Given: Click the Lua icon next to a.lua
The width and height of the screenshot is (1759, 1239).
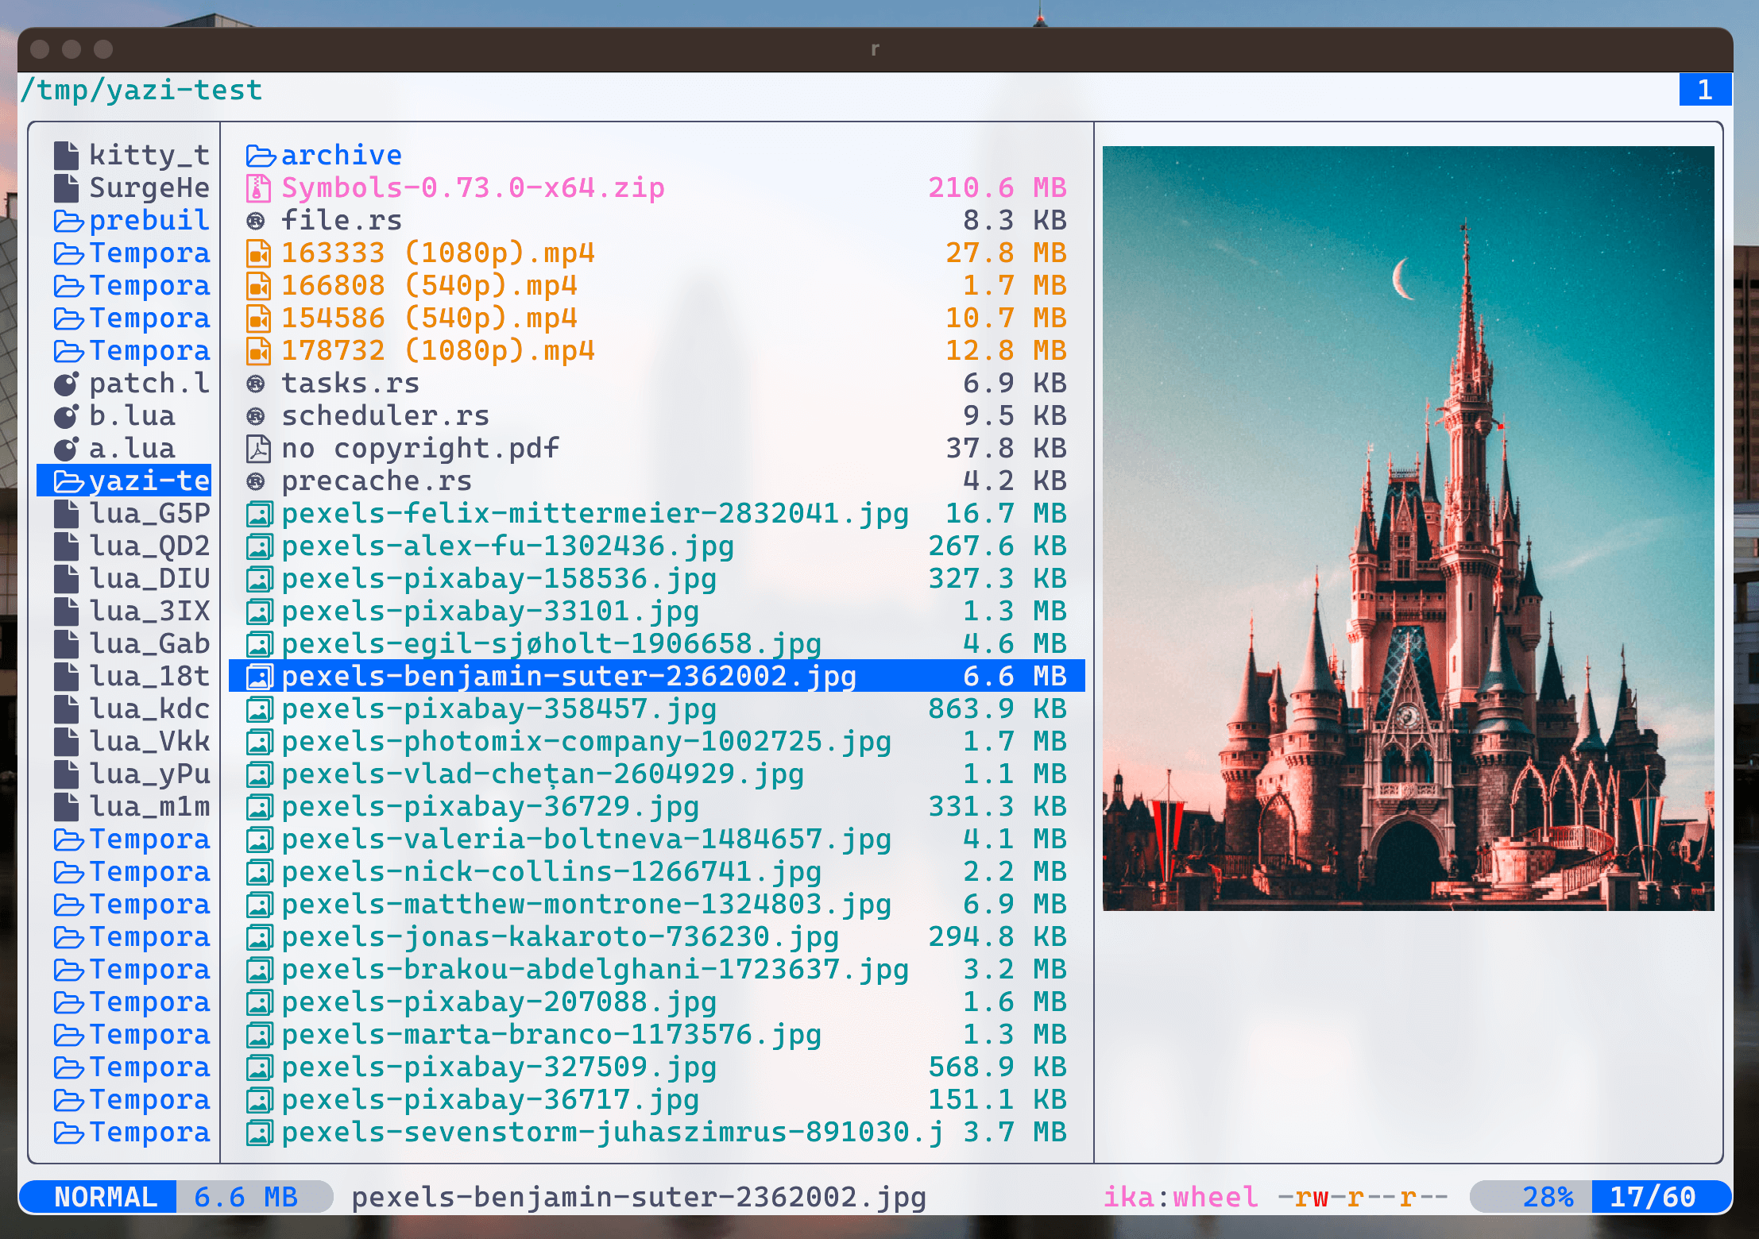Looking at the screenshot, I should pyautogui.click(x=67, y=449).
